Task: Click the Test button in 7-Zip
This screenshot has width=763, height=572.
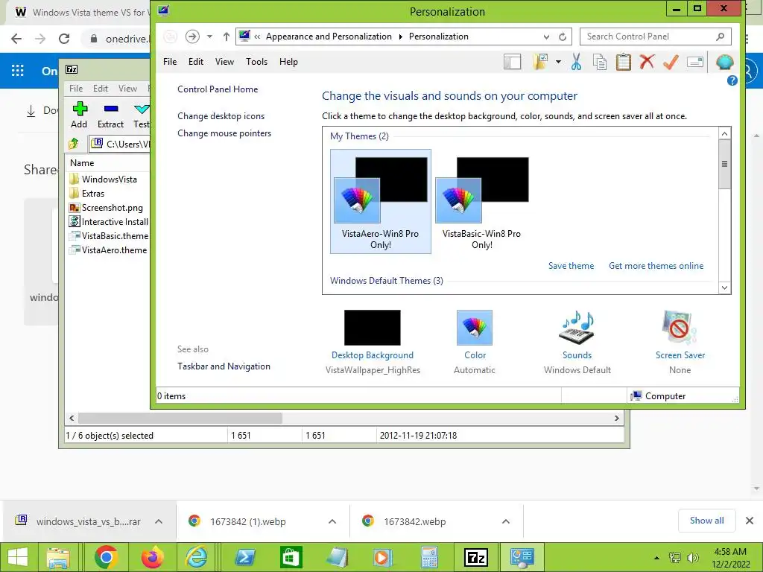Action: coord(141,115)
